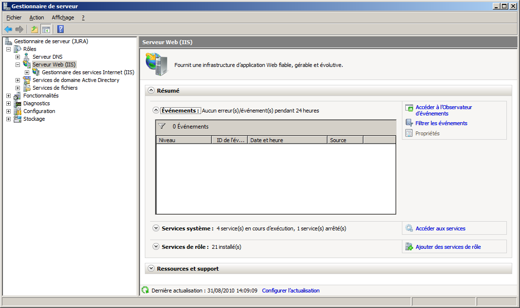Click the green refresh icon near Dernière actualisation
520x308 pixels.
coord(145,290)
